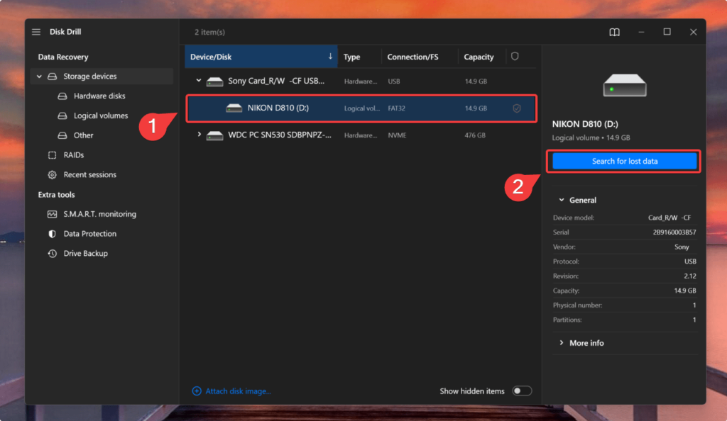Image resolution: width=727 pixels, height=421 pixels.
Task: Select the Hardware disks sidebar filter
Action: point(80,96)
